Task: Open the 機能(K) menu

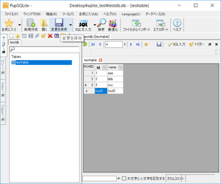Action: click(x=52, y=14)
